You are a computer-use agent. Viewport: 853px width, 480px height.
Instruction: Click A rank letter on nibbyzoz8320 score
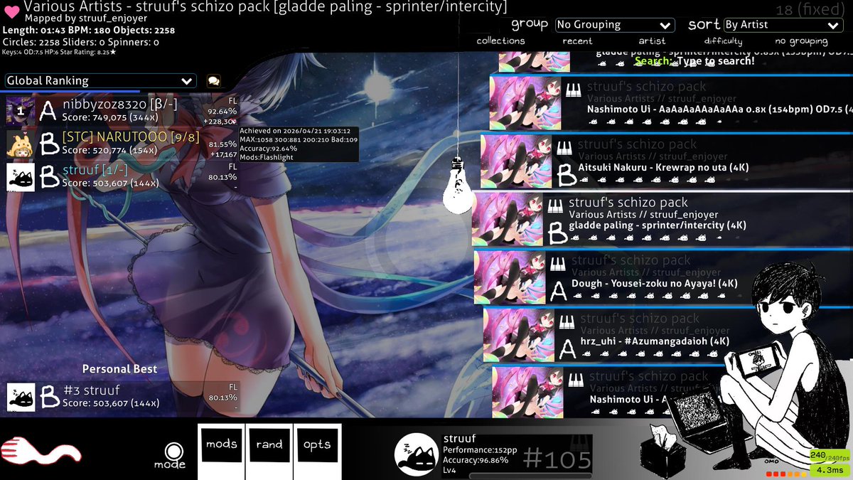(48, 112)
